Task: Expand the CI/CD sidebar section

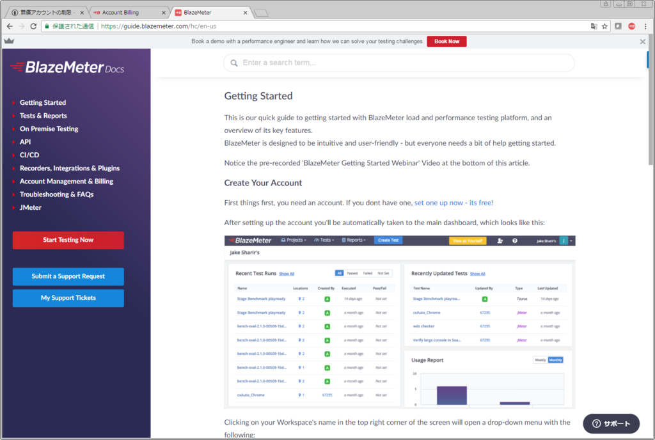Action: [29, 155]
